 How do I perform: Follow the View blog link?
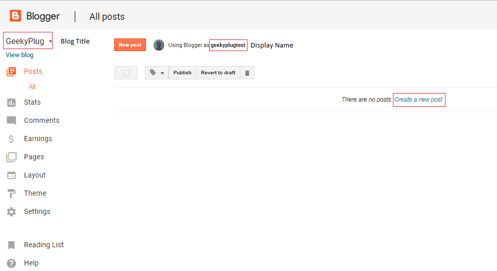[20, 55]
